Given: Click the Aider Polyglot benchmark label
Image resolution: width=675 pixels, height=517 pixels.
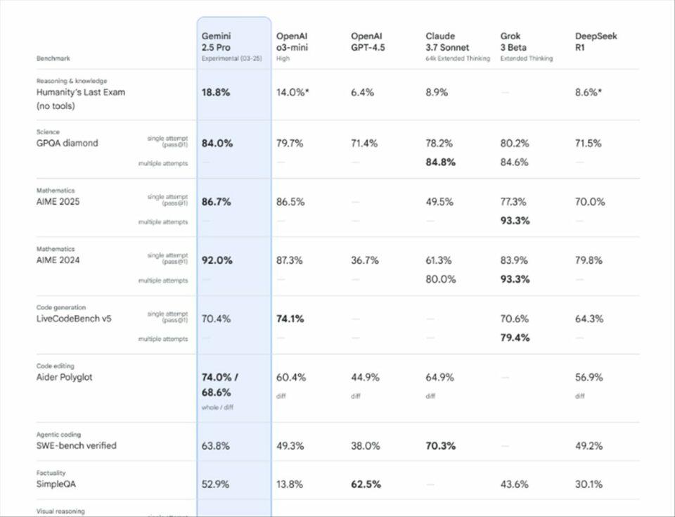Looking at the screenshot, I should pos(65,377).
